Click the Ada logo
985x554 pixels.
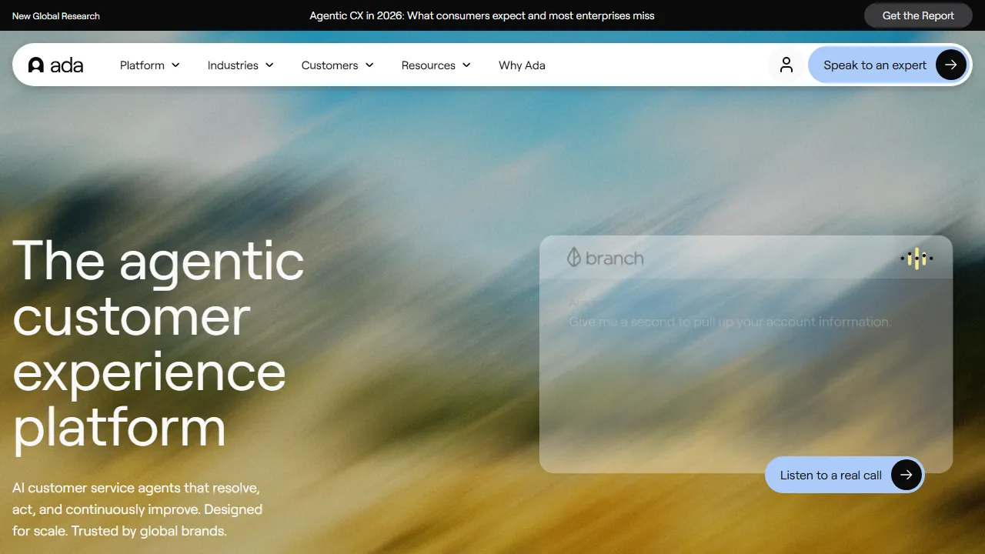click(55, 65)
